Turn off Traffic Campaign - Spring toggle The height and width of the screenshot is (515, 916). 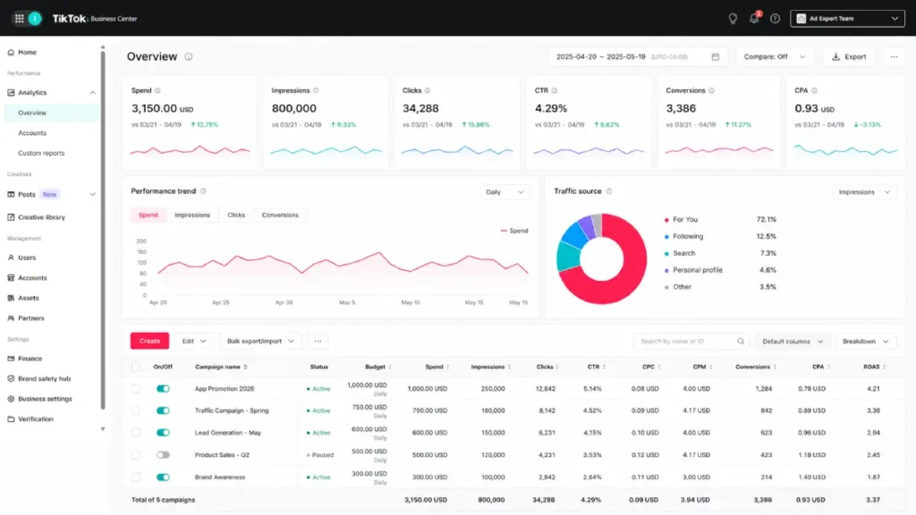(163, 411)
